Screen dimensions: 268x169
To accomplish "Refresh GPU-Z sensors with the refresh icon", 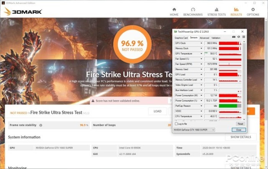I will 239,37.
